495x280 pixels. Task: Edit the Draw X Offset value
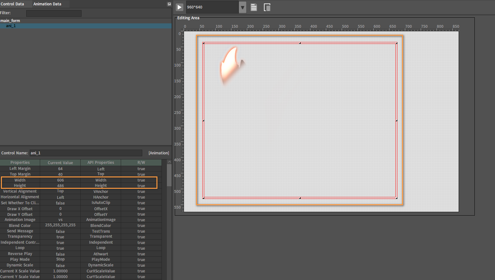60,208
